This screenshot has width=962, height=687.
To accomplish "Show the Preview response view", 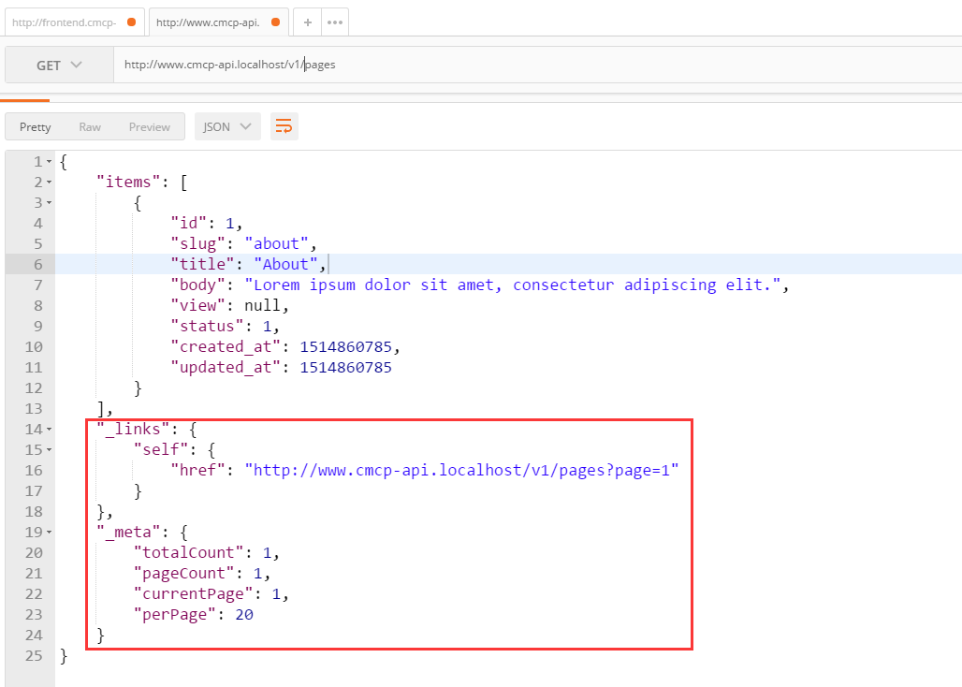I will [x=150, y=126].
